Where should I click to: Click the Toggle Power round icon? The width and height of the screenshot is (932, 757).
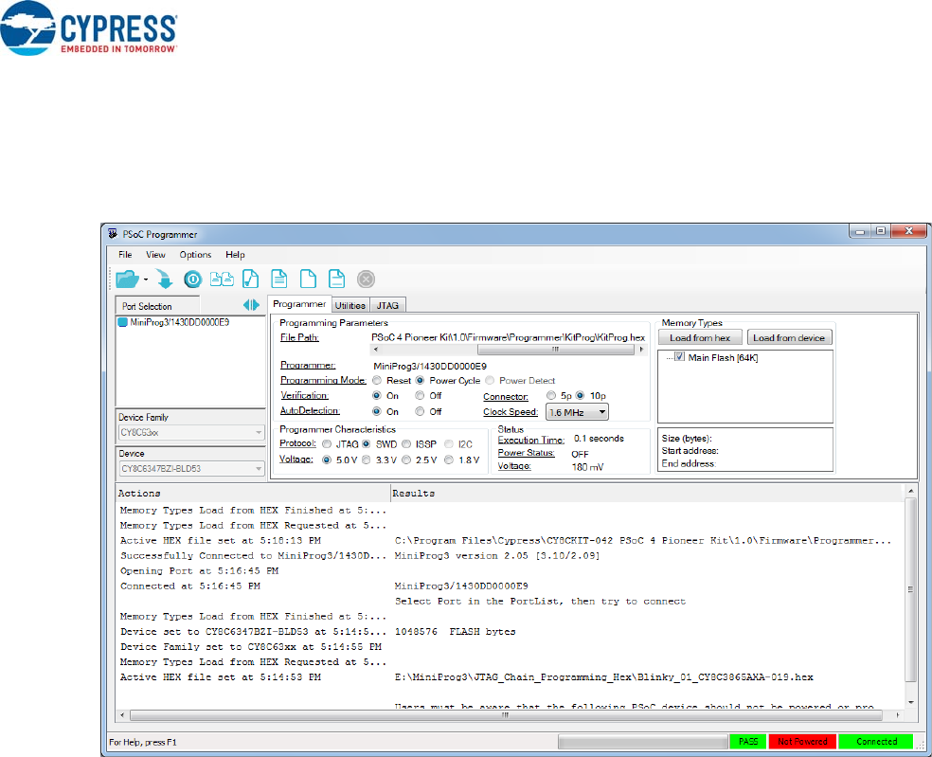192,279
